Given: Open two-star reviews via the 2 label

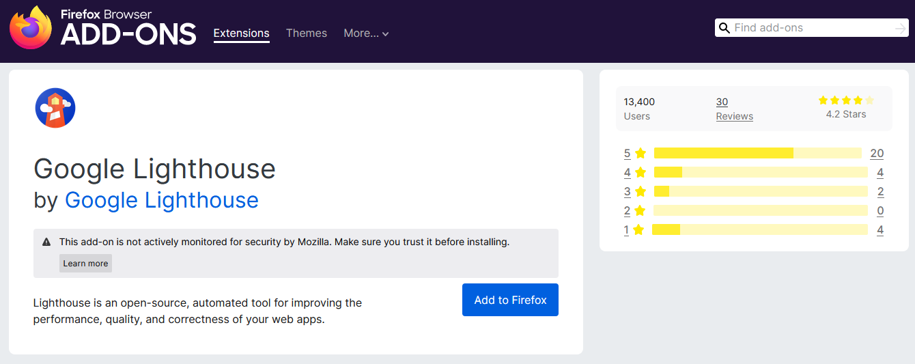Looking at the screenshot, I should click(627, 210).
